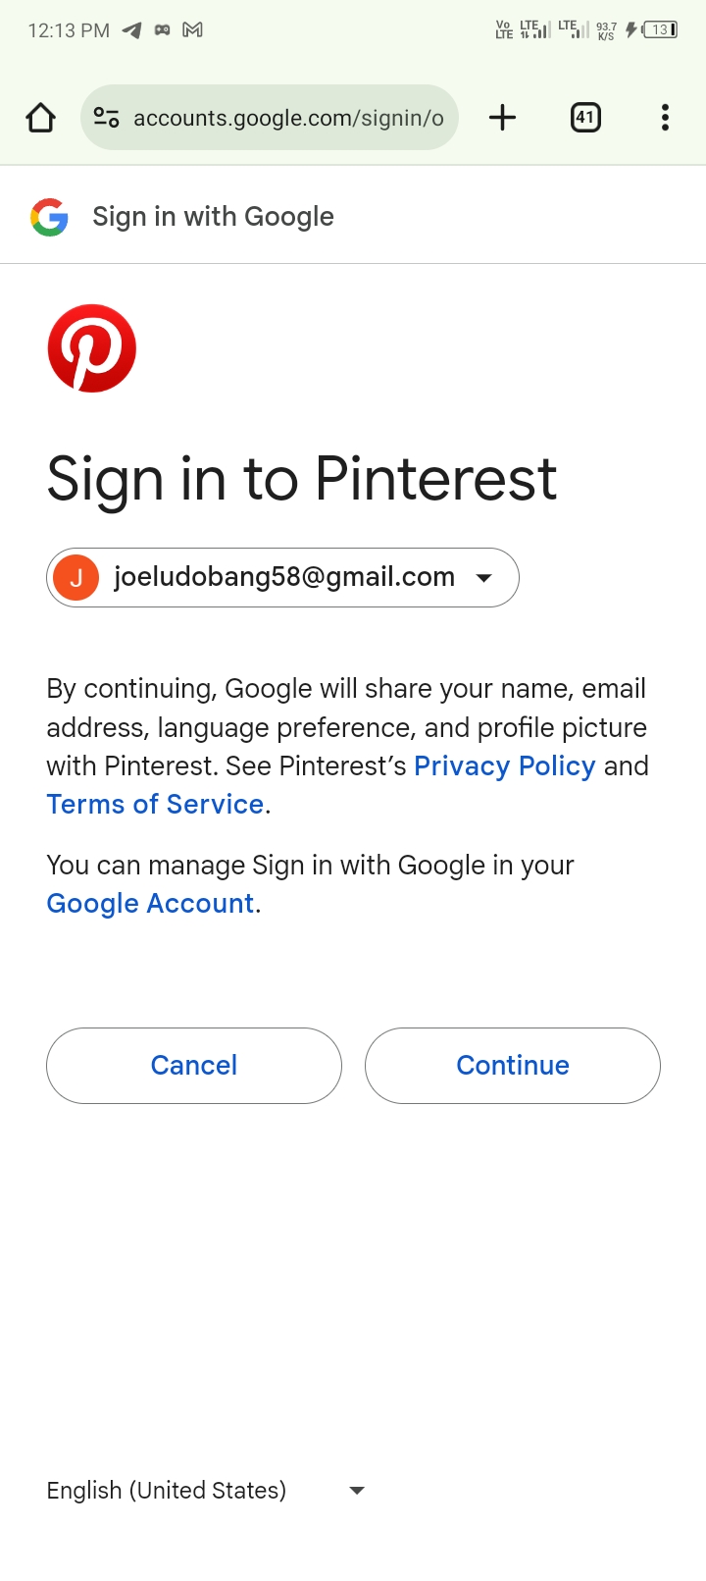Tap the browser home icon
706x1581 pixels.
40,118
